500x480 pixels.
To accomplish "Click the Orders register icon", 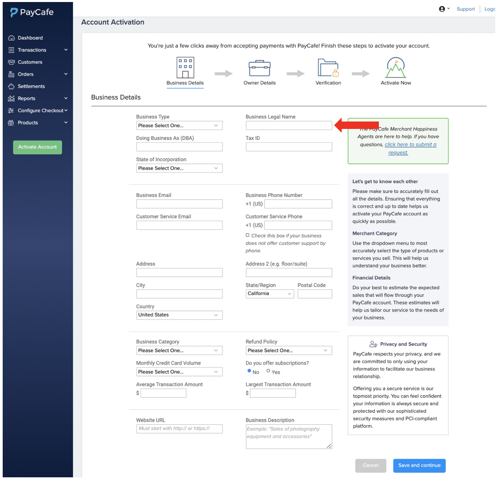I will (11, 74).
